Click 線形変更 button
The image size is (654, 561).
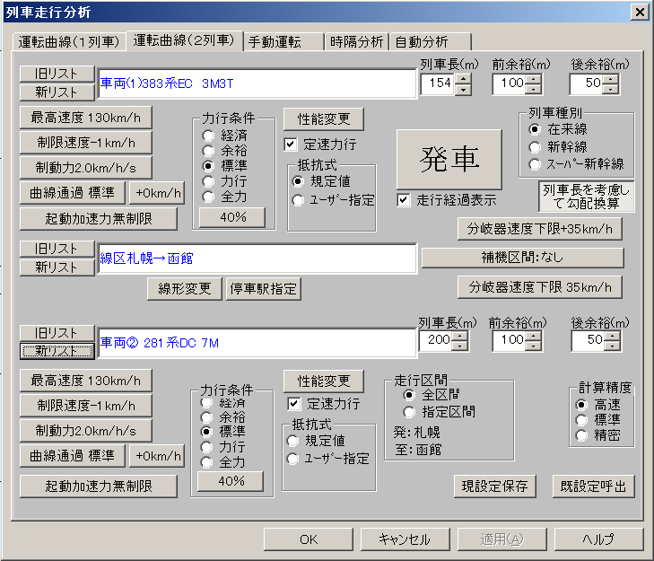point(184,288)
